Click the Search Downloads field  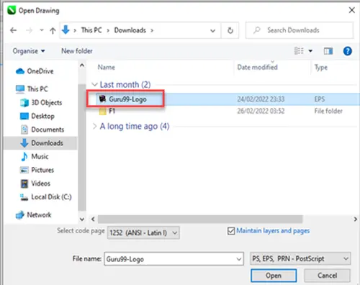click(x=300, y=30)
